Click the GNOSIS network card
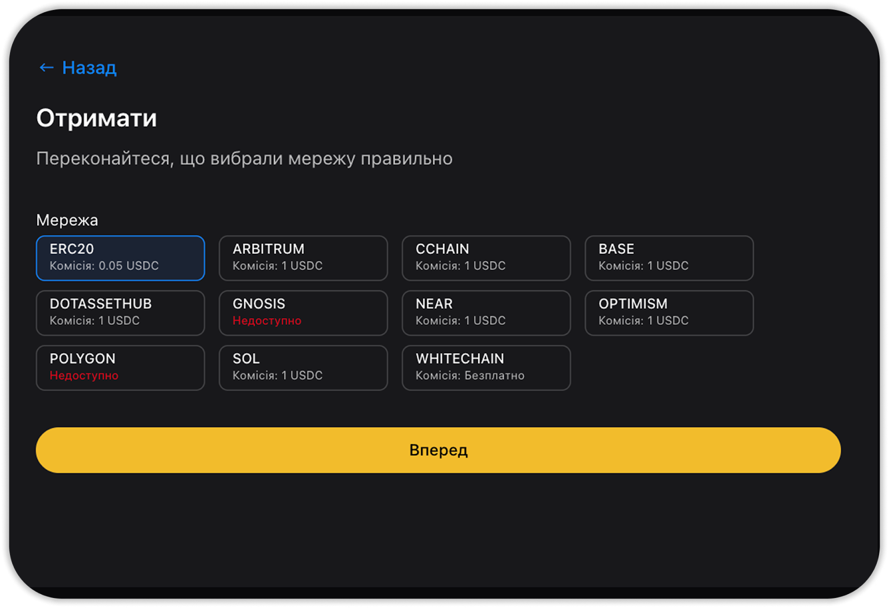 [303, 313]
